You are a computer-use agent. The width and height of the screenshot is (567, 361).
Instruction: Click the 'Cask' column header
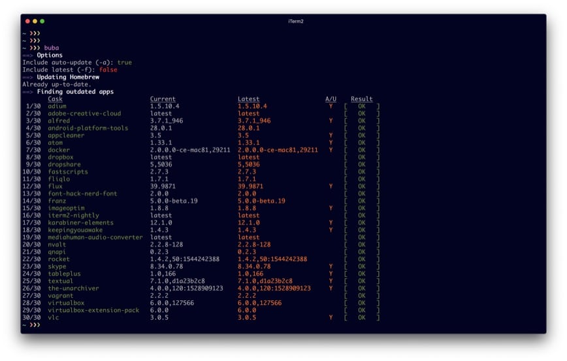pos(55,99)
